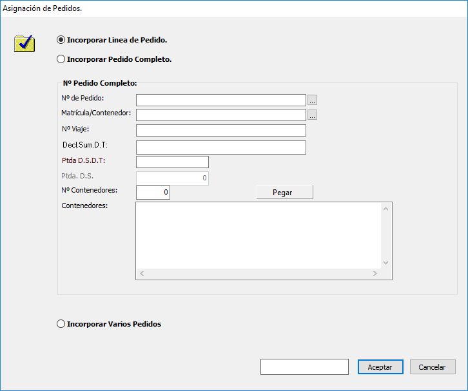Screen dimensions: 468x391
Task: Click the Contenedores scroll up arrow
Action: coord(386,209)
